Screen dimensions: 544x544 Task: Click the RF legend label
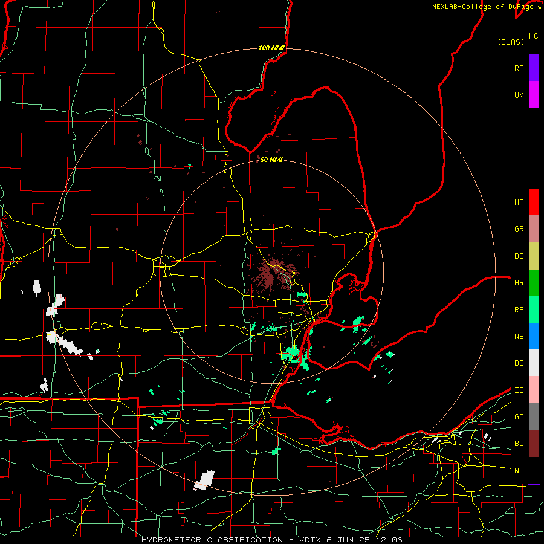(x=519, y=68)
